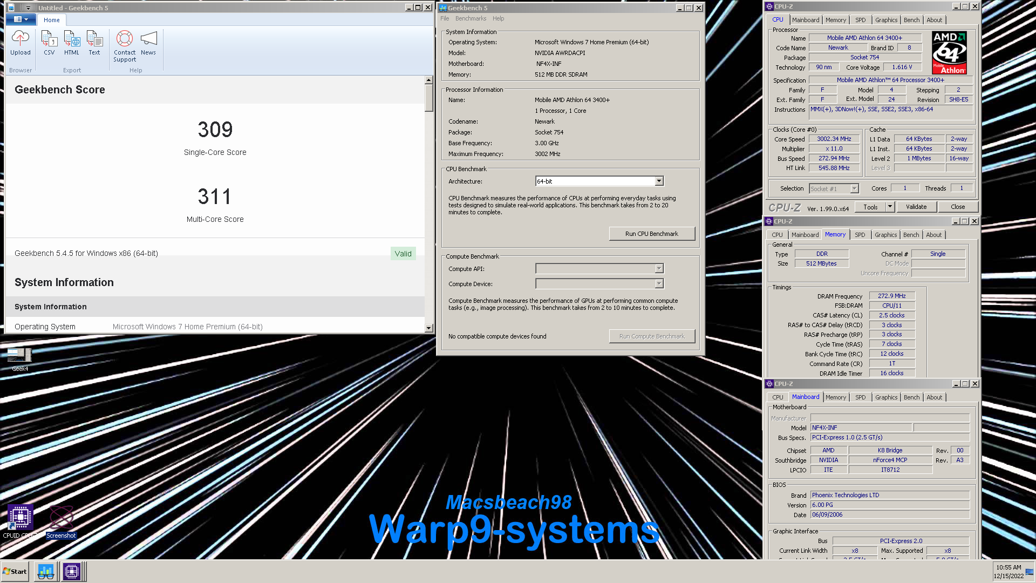Export results as CSV
Image resolution: width=1036 pixels, height=583 pixels.
(49, 43)
